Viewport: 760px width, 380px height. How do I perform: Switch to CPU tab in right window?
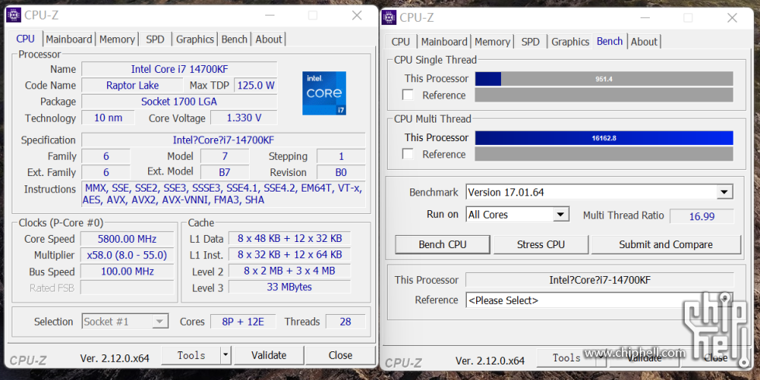point(400,42)
